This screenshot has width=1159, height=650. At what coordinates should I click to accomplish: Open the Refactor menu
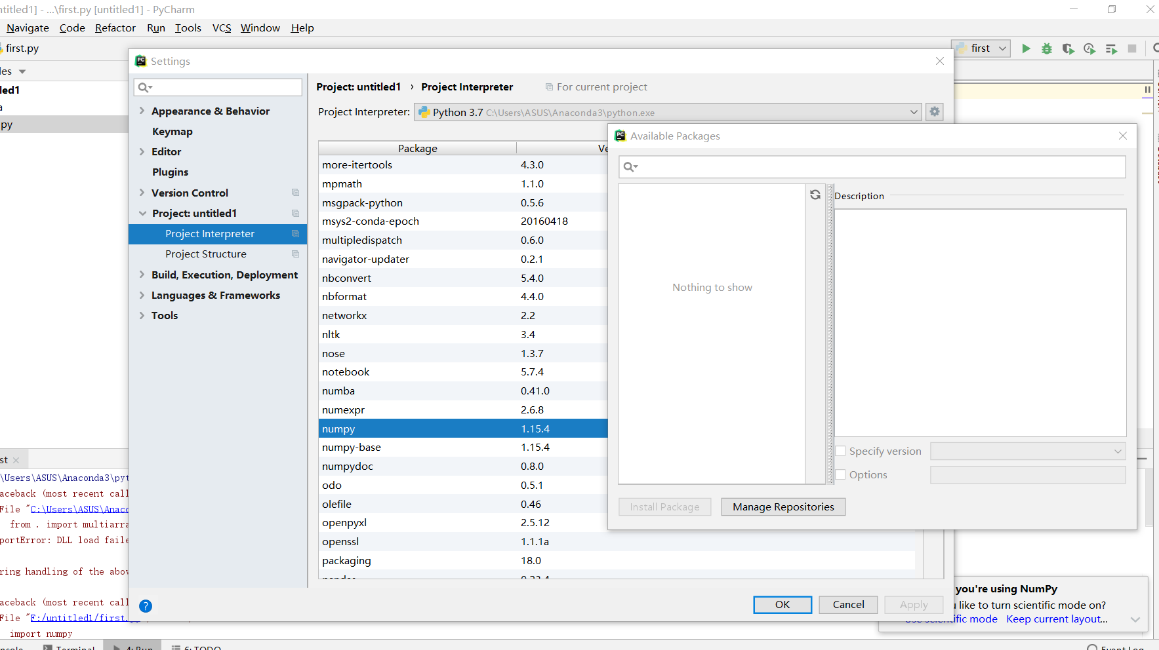(115, 28)
